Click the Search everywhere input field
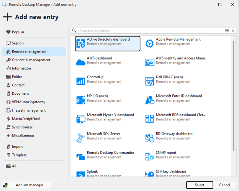This screenshot has width=239, height=191. tap(149, 31)
